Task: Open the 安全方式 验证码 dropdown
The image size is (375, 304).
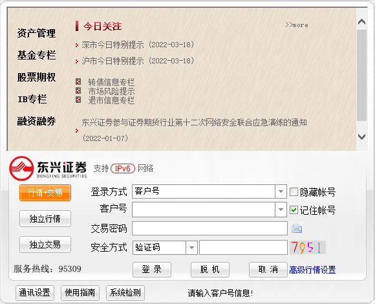Action: click(x=191, y=248)
